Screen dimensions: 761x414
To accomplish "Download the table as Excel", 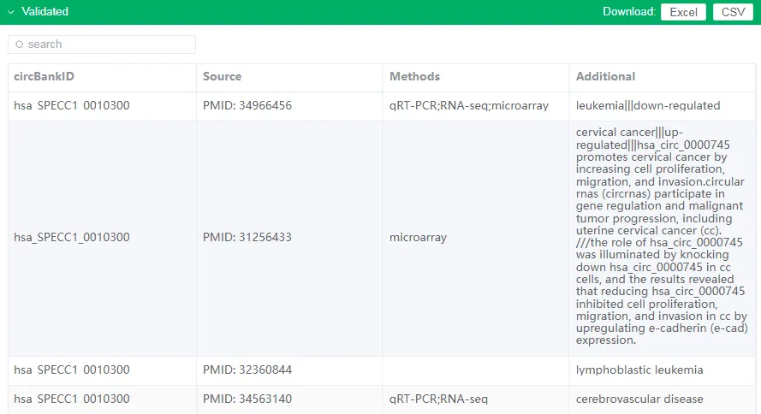I will click(x=683, y=12).
